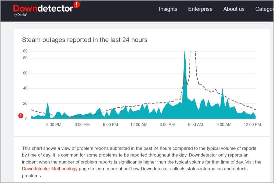Click the 3:00 AM time axis label
Screen dimensions: 274x183
tap(167, 125)
